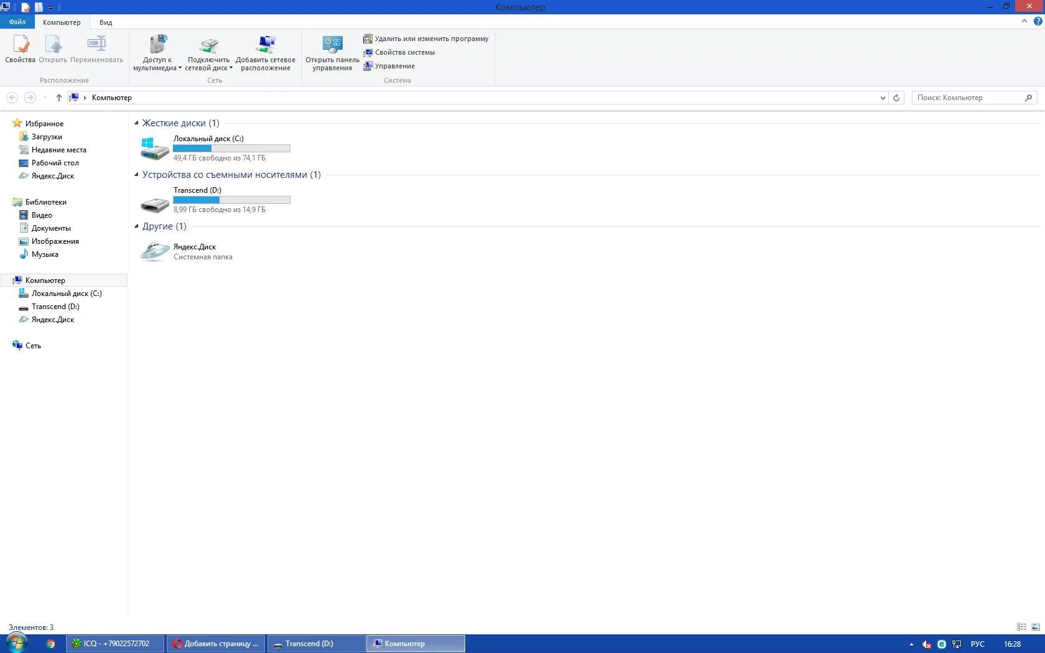Image resolution: width=1045 pixels, height=653 pixels.
Task: Open Локальный диск (C:) in the navigation tree
Action: [x=67, y=294]
